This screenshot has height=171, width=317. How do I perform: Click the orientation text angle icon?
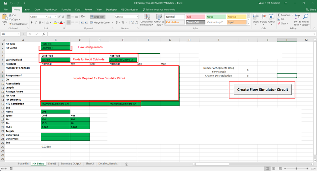tap(82, 17)
